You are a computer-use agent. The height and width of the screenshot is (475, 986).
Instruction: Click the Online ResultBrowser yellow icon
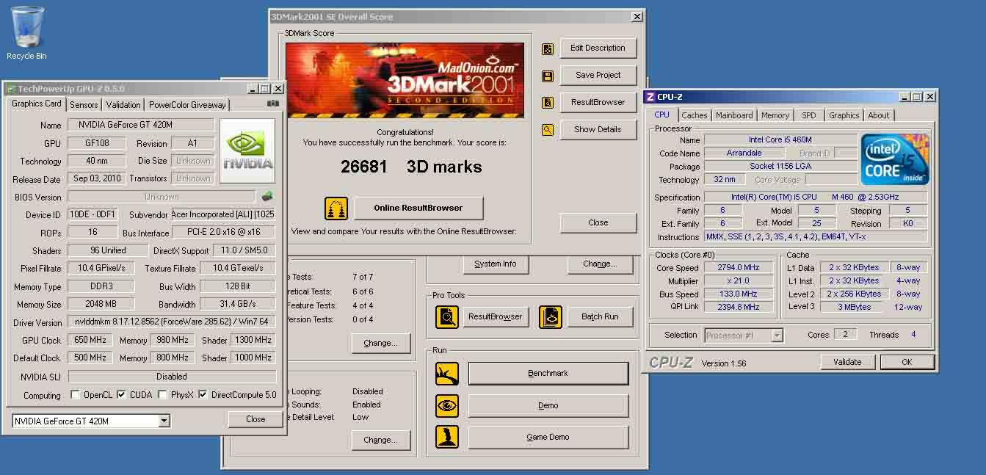click(x=336, y=208)
